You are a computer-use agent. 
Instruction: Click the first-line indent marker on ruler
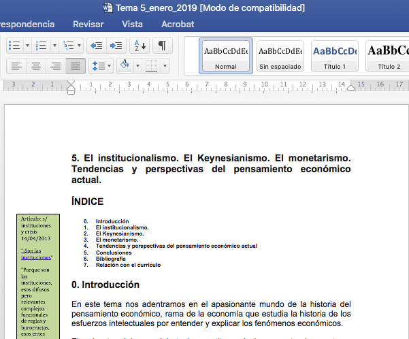point(71,83)
